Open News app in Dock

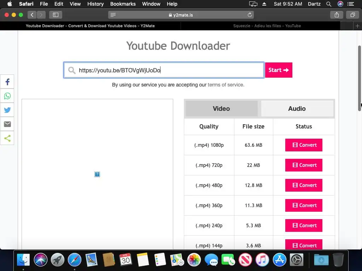point(245,260)
